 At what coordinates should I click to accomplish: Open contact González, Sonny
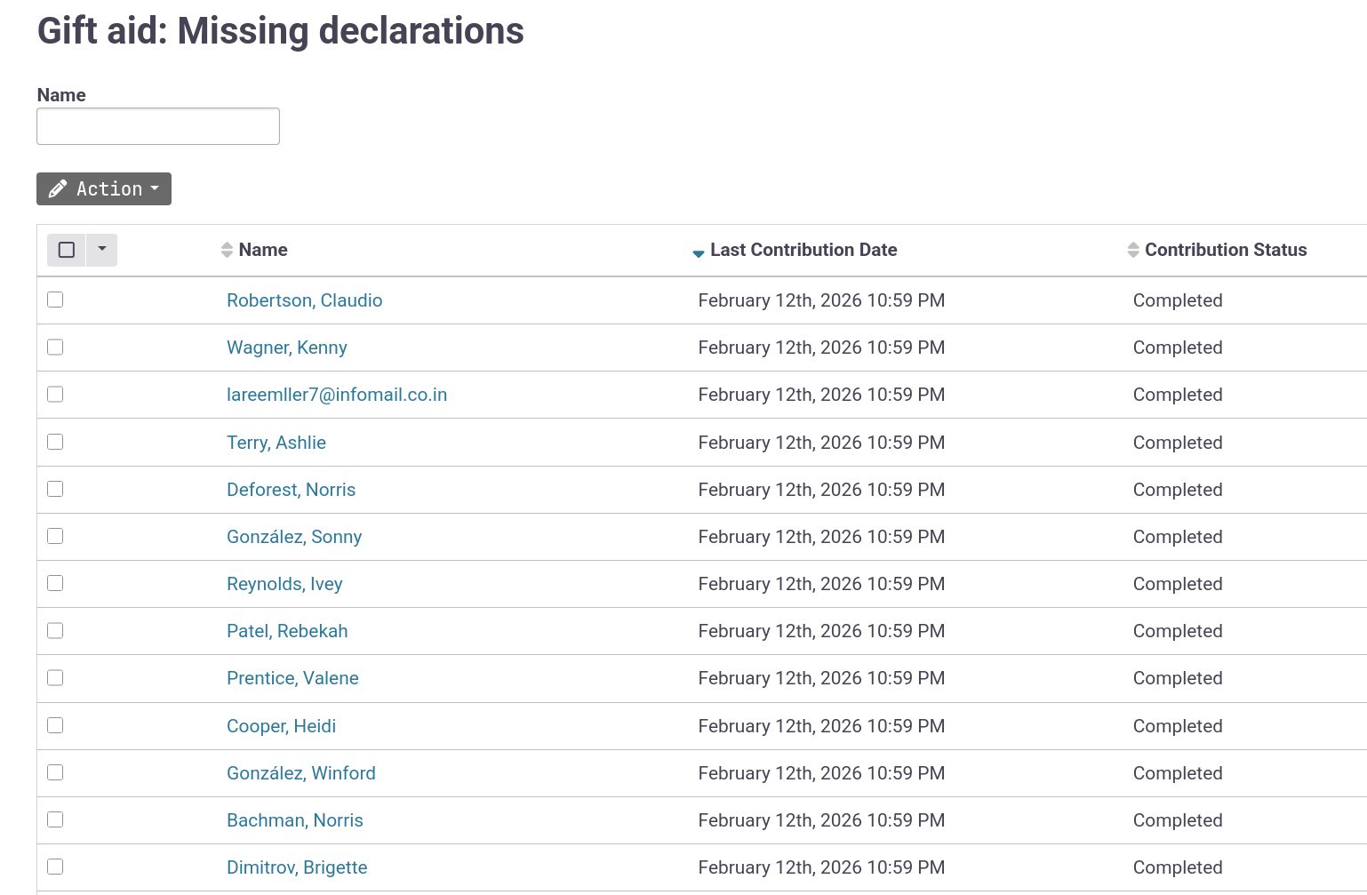tap(294, 537)
